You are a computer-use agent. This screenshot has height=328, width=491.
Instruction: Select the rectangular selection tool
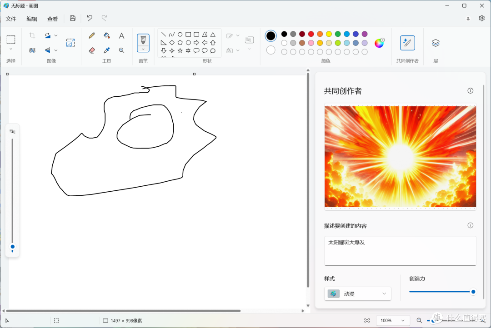(11, 40)
